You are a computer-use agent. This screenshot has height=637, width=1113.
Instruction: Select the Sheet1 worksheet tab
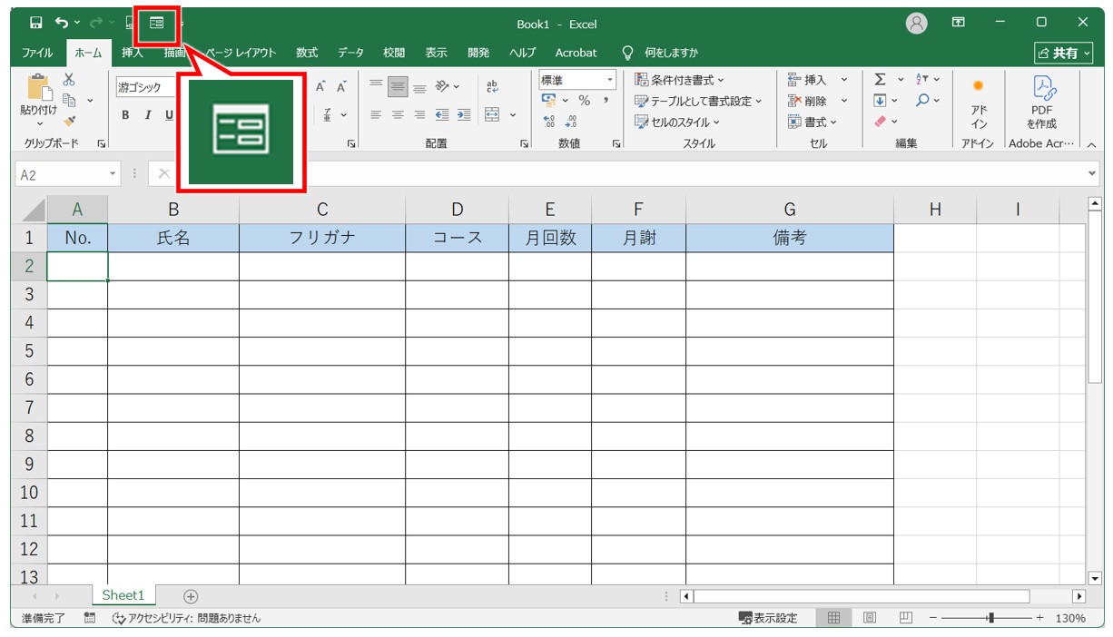pyautogui.click(x=123, y=595)
